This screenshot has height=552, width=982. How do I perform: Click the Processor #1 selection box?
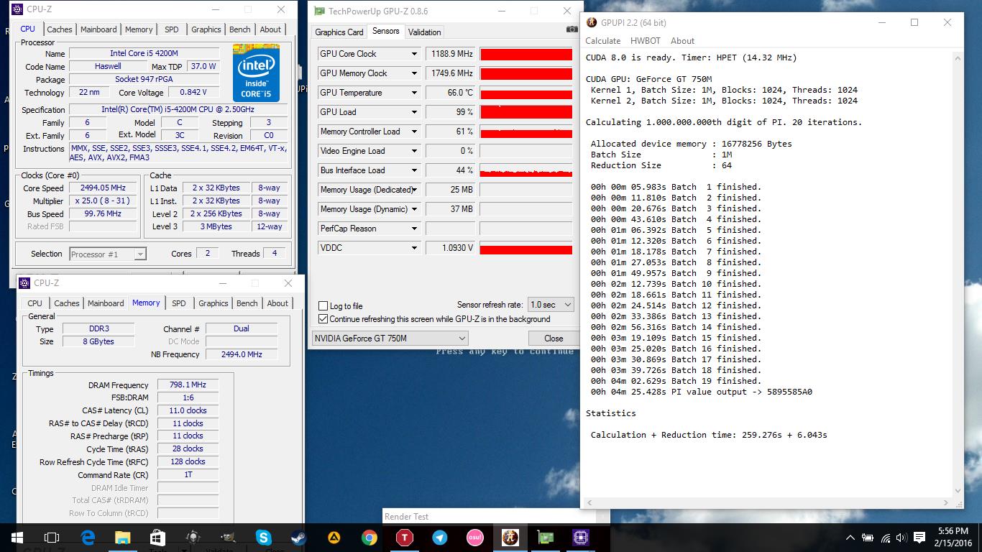108,254
